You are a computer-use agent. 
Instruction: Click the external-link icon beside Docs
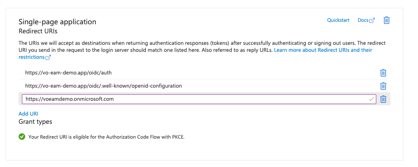click(372, 21)
